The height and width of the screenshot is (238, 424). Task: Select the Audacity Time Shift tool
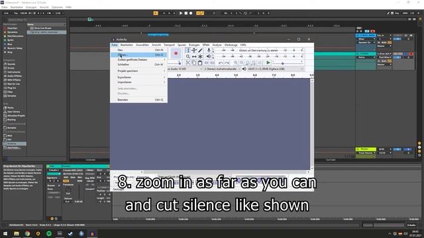click(x=194, y=56)
